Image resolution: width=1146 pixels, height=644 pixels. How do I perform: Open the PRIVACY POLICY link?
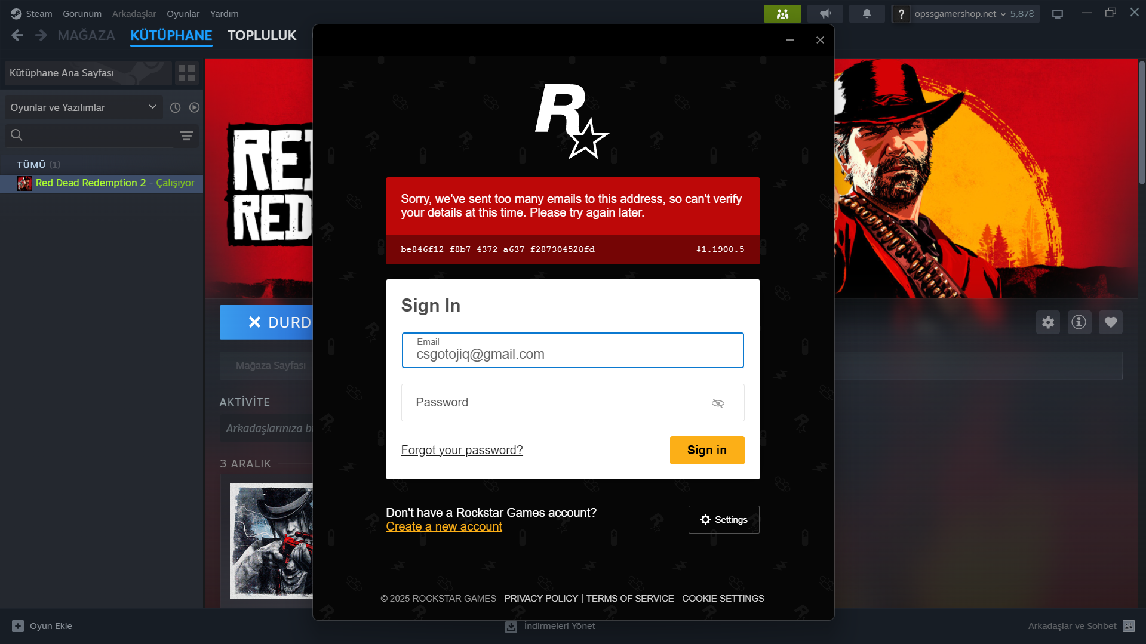[541, 599]
